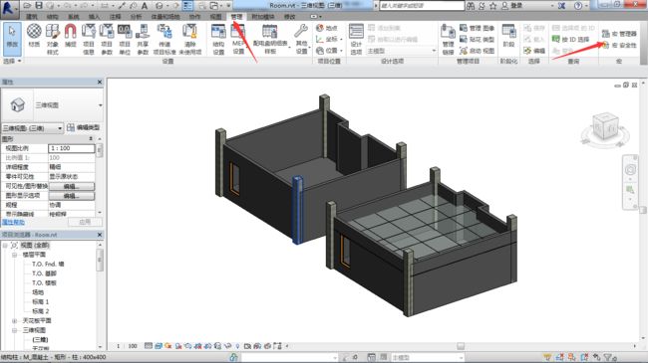Close the Properties panel
The width and height of the screenshot is (648, 363).
click(x=100, y=83)
